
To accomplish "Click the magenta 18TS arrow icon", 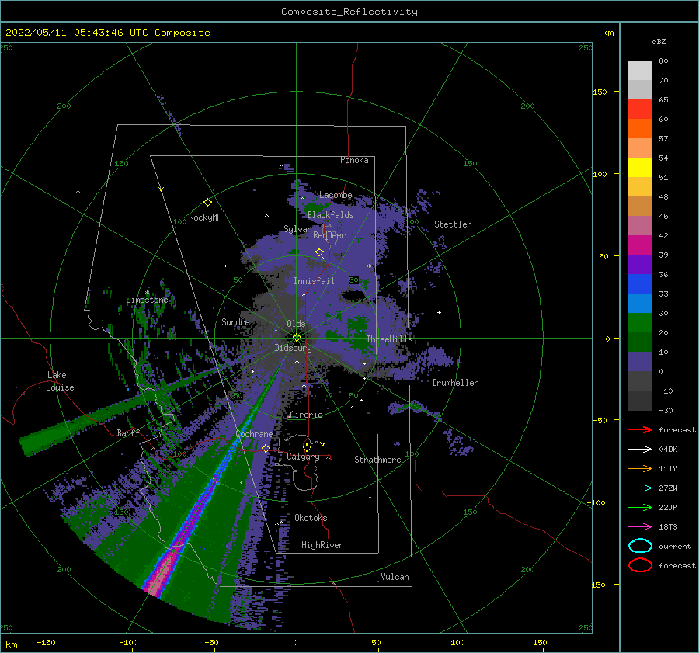I will click(640, 527).
